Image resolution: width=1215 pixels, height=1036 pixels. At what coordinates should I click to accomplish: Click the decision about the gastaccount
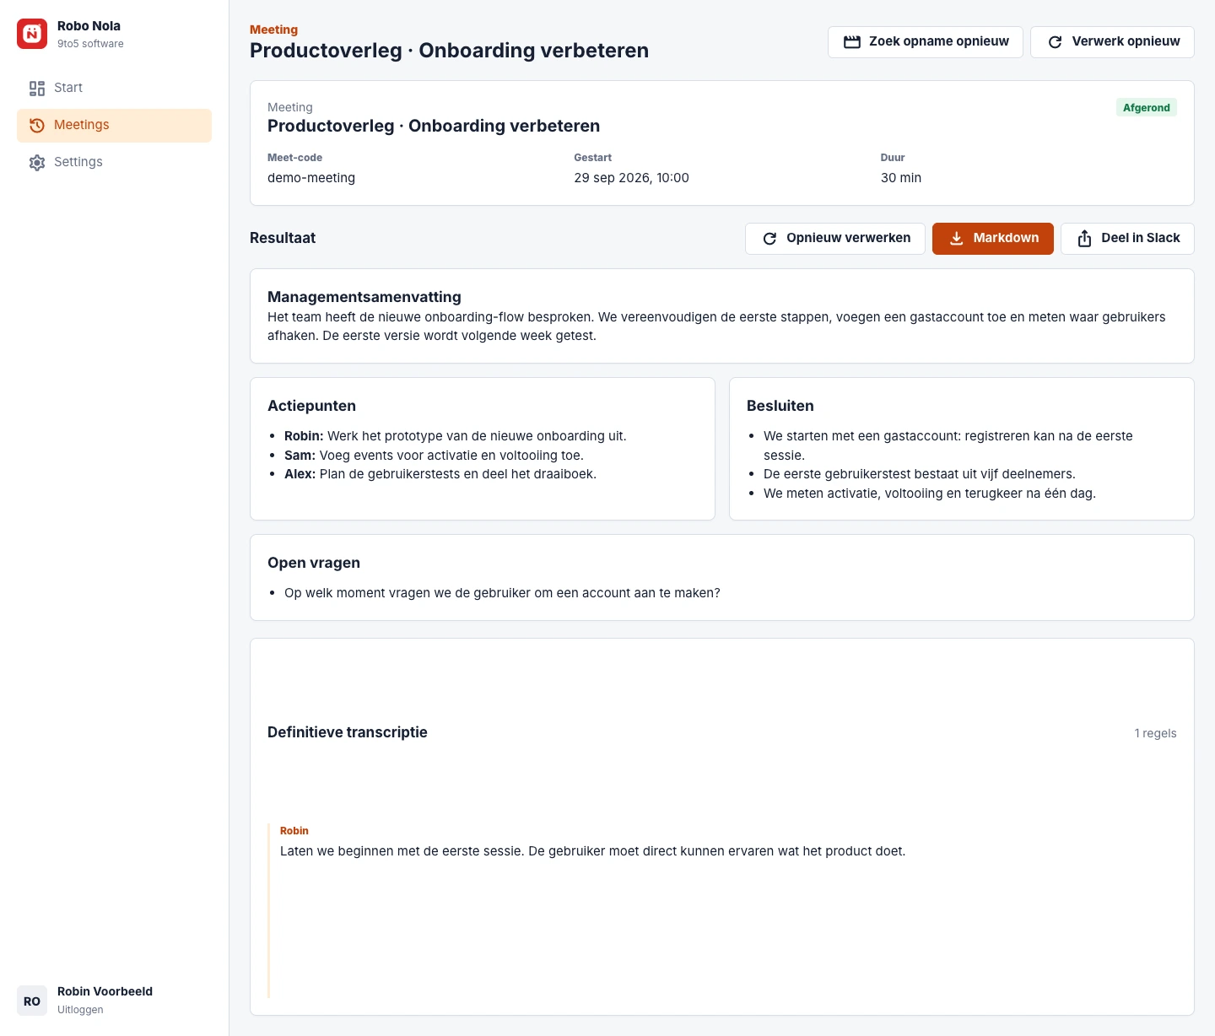pyautogui.click(x=948, y=445)
